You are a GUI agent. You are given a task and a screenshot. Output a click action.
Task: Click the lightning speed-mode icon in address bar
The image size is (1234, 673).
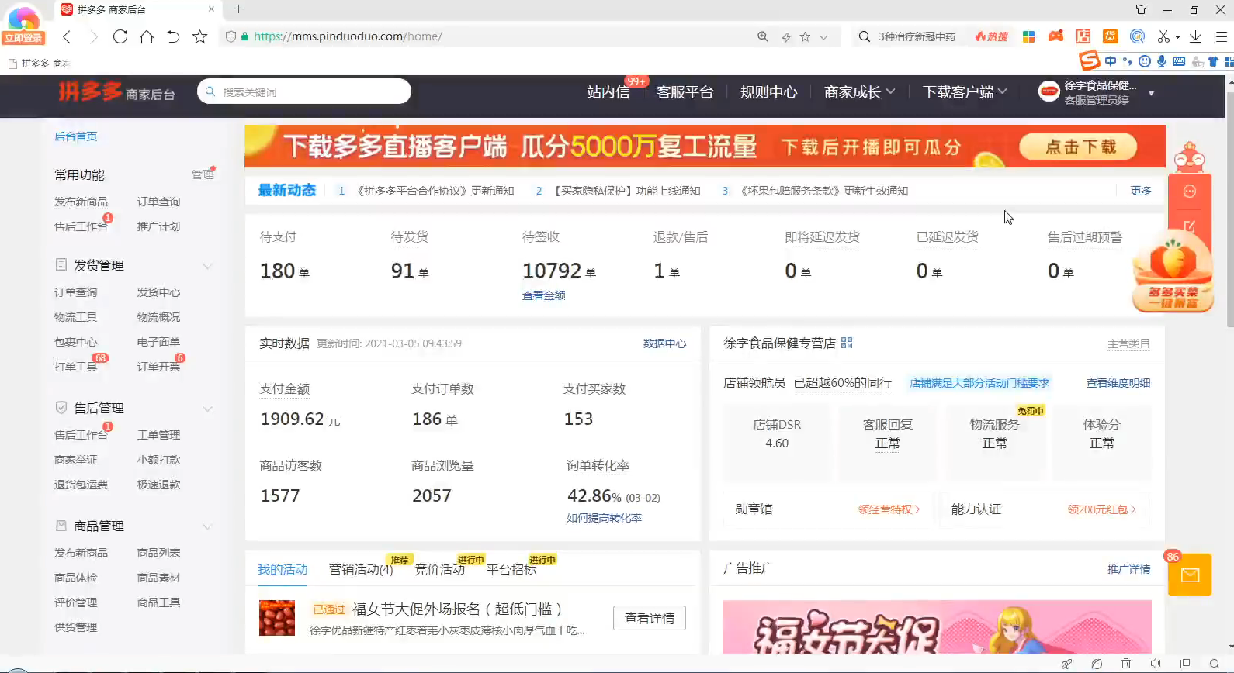(785, 36)
